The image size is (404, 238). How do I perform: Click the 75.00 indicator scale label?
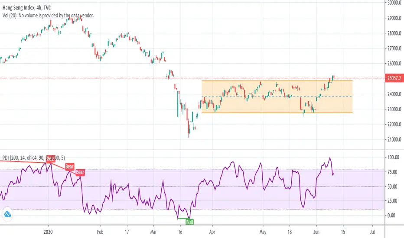[x=392, y=172]
